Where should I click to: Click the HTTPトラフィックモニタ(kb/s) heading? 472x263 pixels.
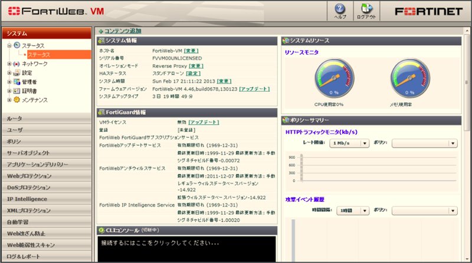click(x=321, y=132)
